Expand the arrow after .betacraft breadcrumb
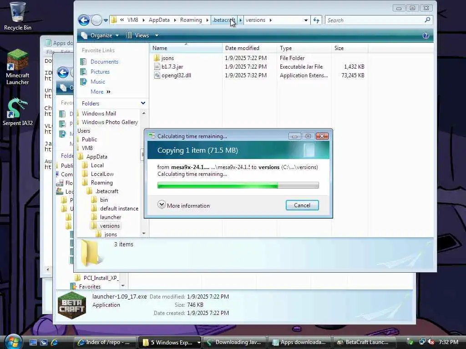466x349 pixels. tap(241, 20)
